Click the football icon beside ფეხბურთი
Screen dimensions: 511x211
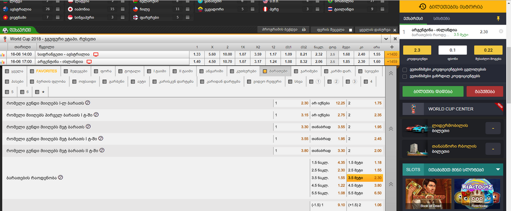tap(5, 30)
